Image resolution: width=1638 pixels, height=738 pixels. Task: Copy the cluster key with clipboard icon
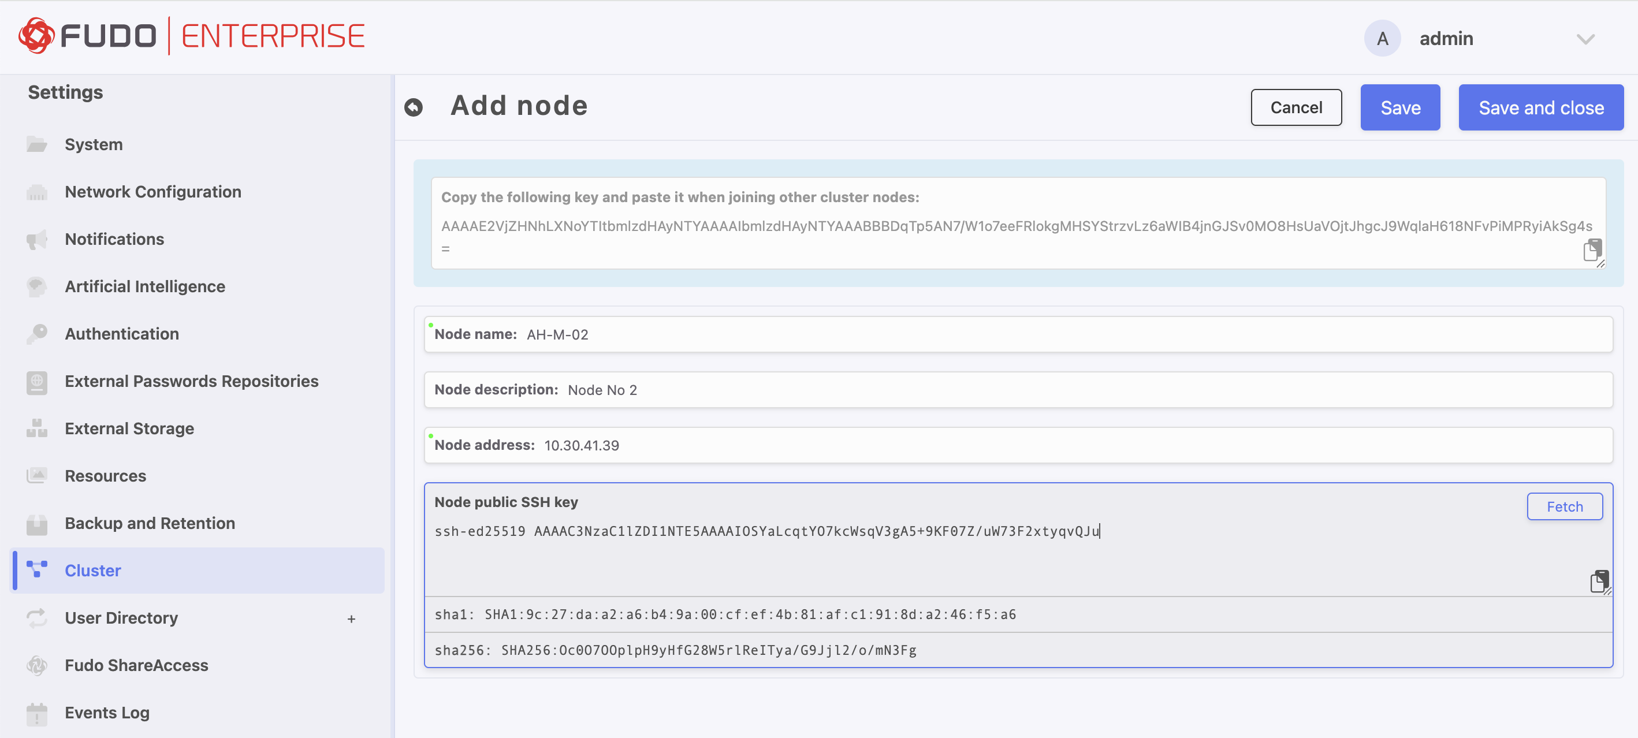[1592, 250]
